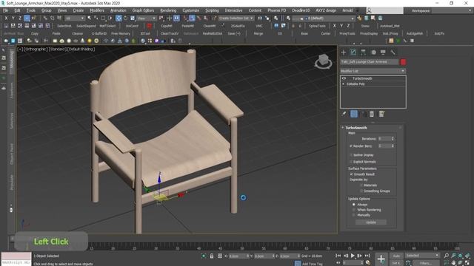
Task: Click the Play Animation button
Action: point(353,256)
